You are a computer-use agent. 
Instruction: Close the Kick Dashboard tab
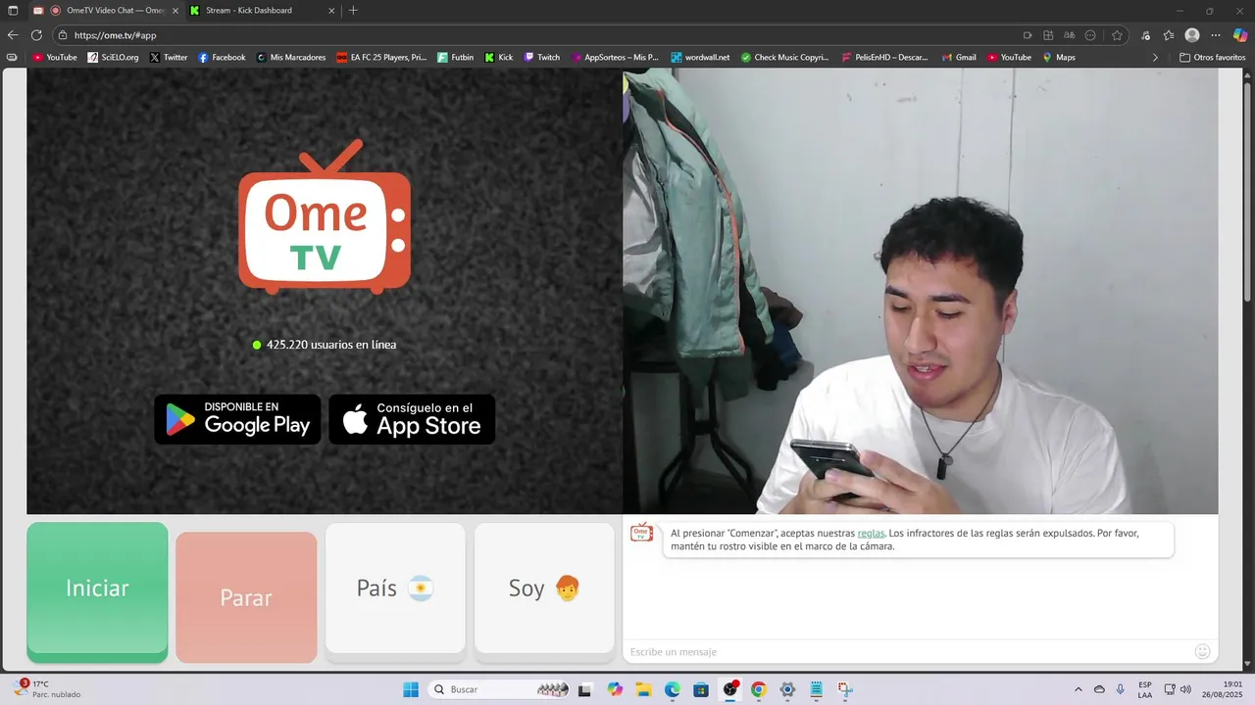click(x=331, y=11)
